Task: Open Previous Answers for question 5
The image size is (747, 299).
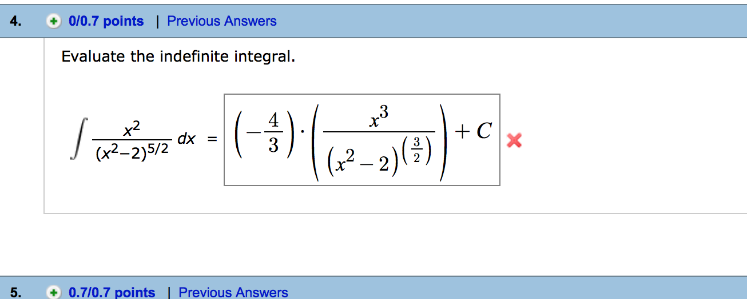Action: 233,293
